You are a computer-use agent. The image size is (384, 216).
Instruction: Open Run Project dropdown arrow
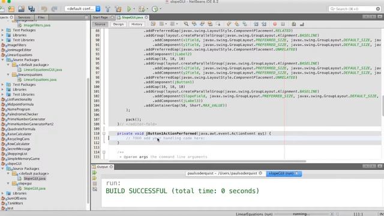134,9
